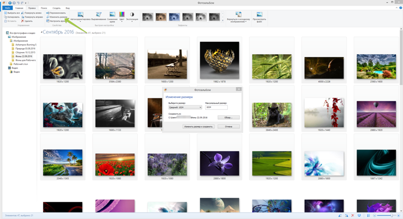The height and width of the screenshot is (219, 403).
Task: Click the Переименовать command
Action: click(56, 13)
